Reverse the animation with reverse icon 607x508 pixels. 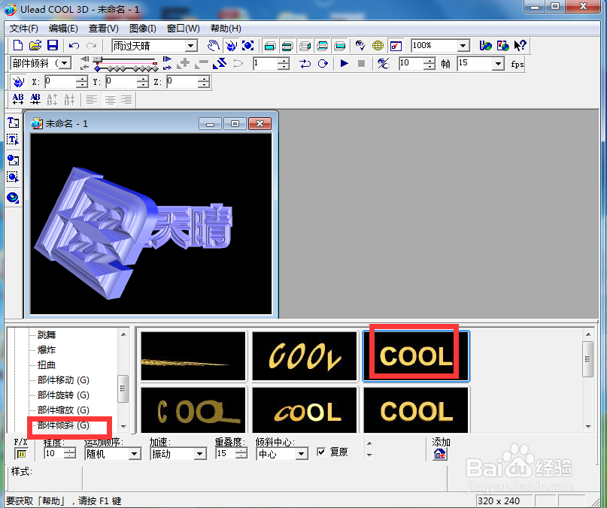220,63
